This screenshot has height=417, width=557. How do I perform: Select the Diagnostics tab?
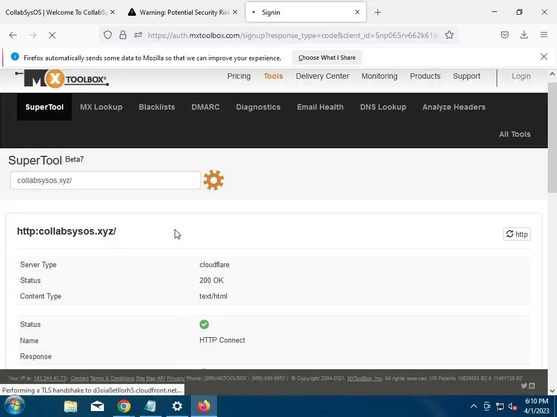(258, 107)
